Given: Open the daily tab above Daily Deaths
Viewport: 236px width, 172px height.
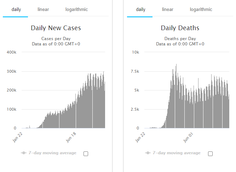Looking at the screenshot, I should (140, 10).
